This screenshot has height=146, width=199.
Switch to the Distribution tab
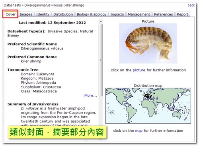[63, 14]
